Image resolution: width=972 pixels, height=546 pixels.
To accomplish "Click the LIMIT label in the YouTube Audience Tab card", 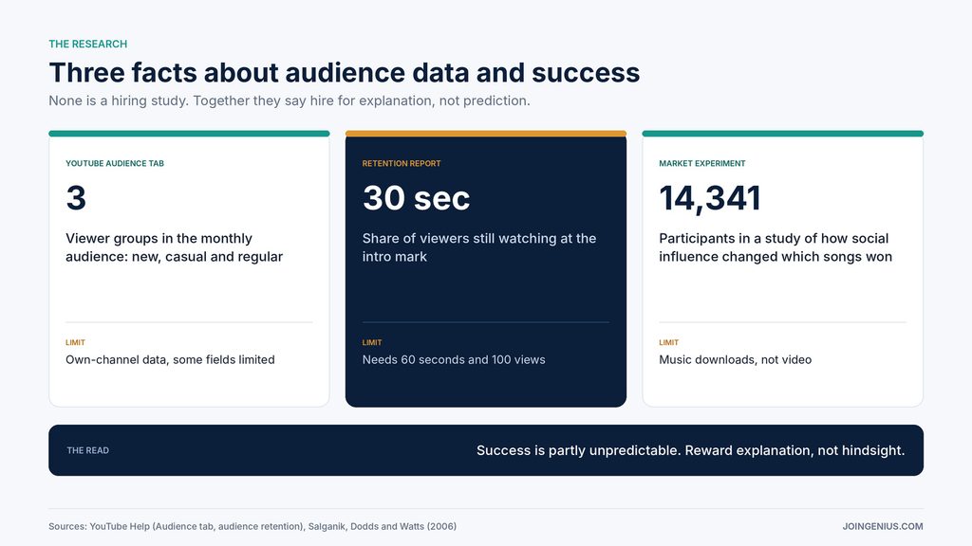I will 76,342.
